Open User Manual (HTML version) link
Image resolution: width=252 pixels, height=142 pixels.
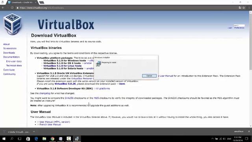(55, 122)
